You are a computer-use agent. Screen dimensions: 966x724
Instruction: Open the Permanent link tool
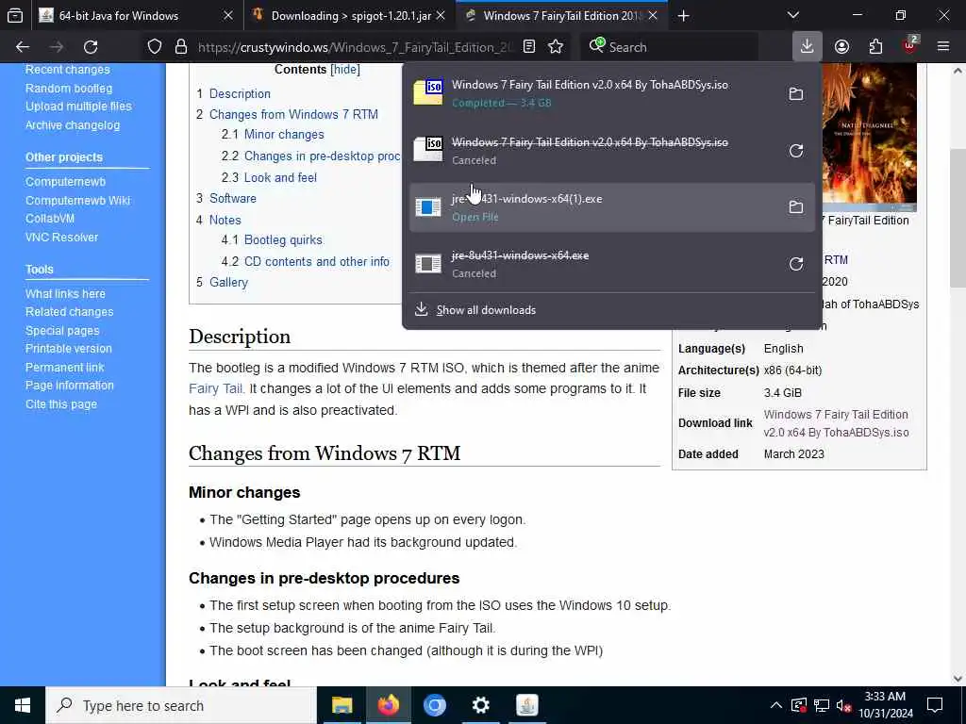tap(65, 367)
